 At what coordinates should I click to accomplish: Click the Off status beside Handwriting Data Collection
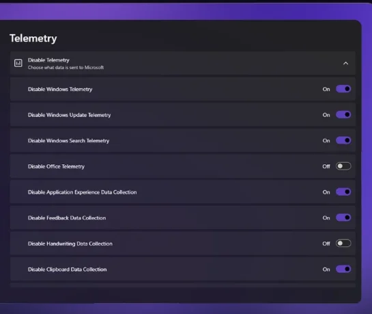point(326,244)
